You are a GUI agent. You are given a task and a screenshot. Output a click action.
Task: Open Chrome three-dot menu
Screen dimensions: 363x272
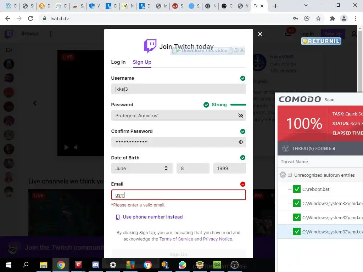[355, 18]
